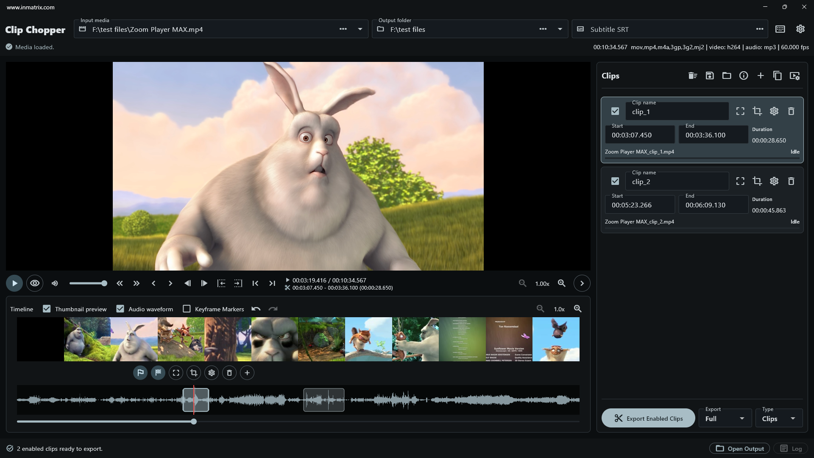Open timeline toolbar clip settings gear
Viewport: 814px width, 458px height.
pyautogui.click(x=212, y=373)
